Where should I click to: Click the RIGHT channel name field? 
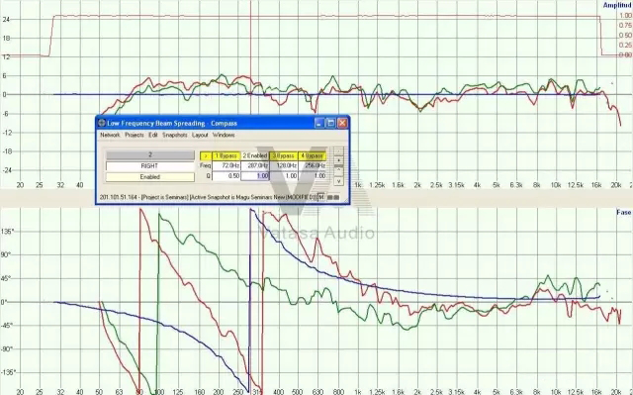tap(150, 166)
